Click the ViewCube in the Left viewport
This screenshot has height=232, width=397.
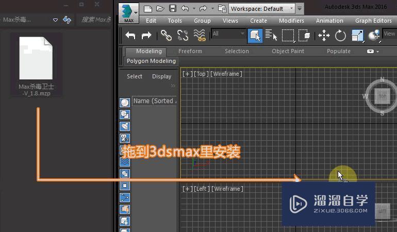[382, 211]
